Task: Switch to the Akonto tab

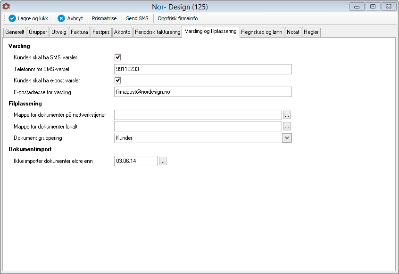Action: [x=122, y=32]
